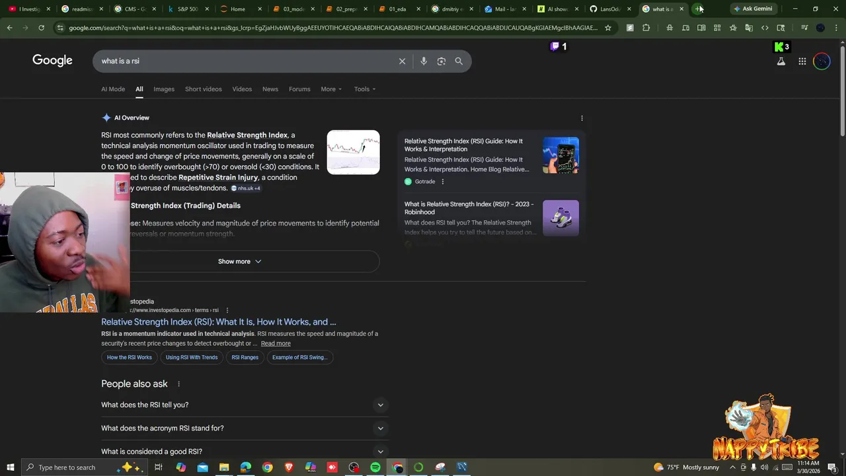This screenshot has height=476, width=846.
Task: Open Brave browser from taskbar
Action: (x=289, y=467)
